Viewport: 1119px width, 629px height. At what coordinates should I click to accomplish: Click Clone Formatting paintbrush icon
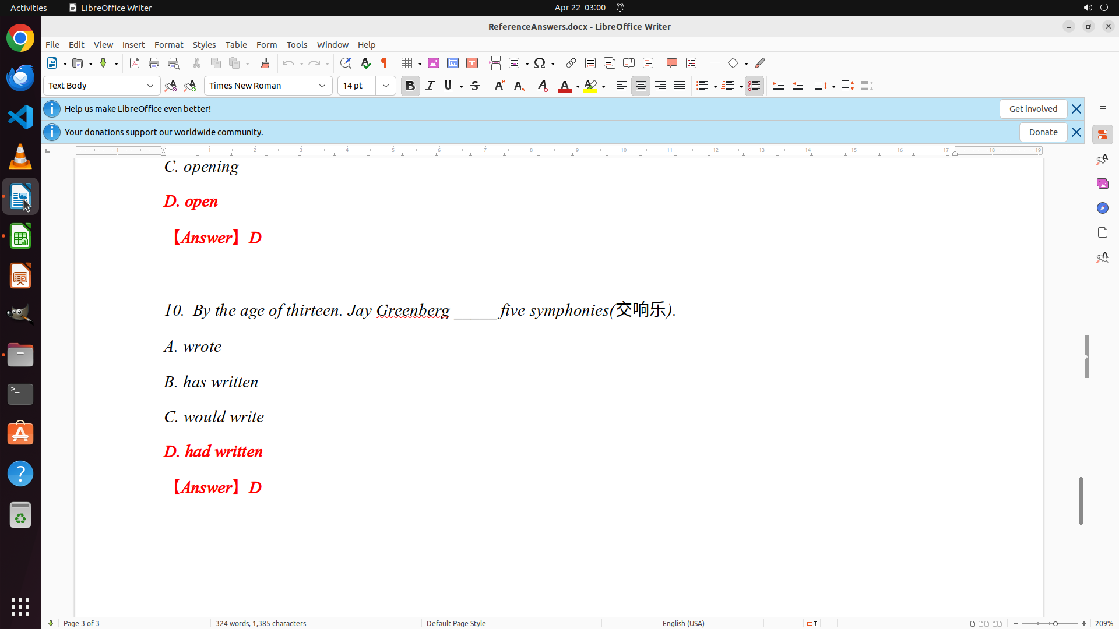pyautogui.click(x=265, y=63)
